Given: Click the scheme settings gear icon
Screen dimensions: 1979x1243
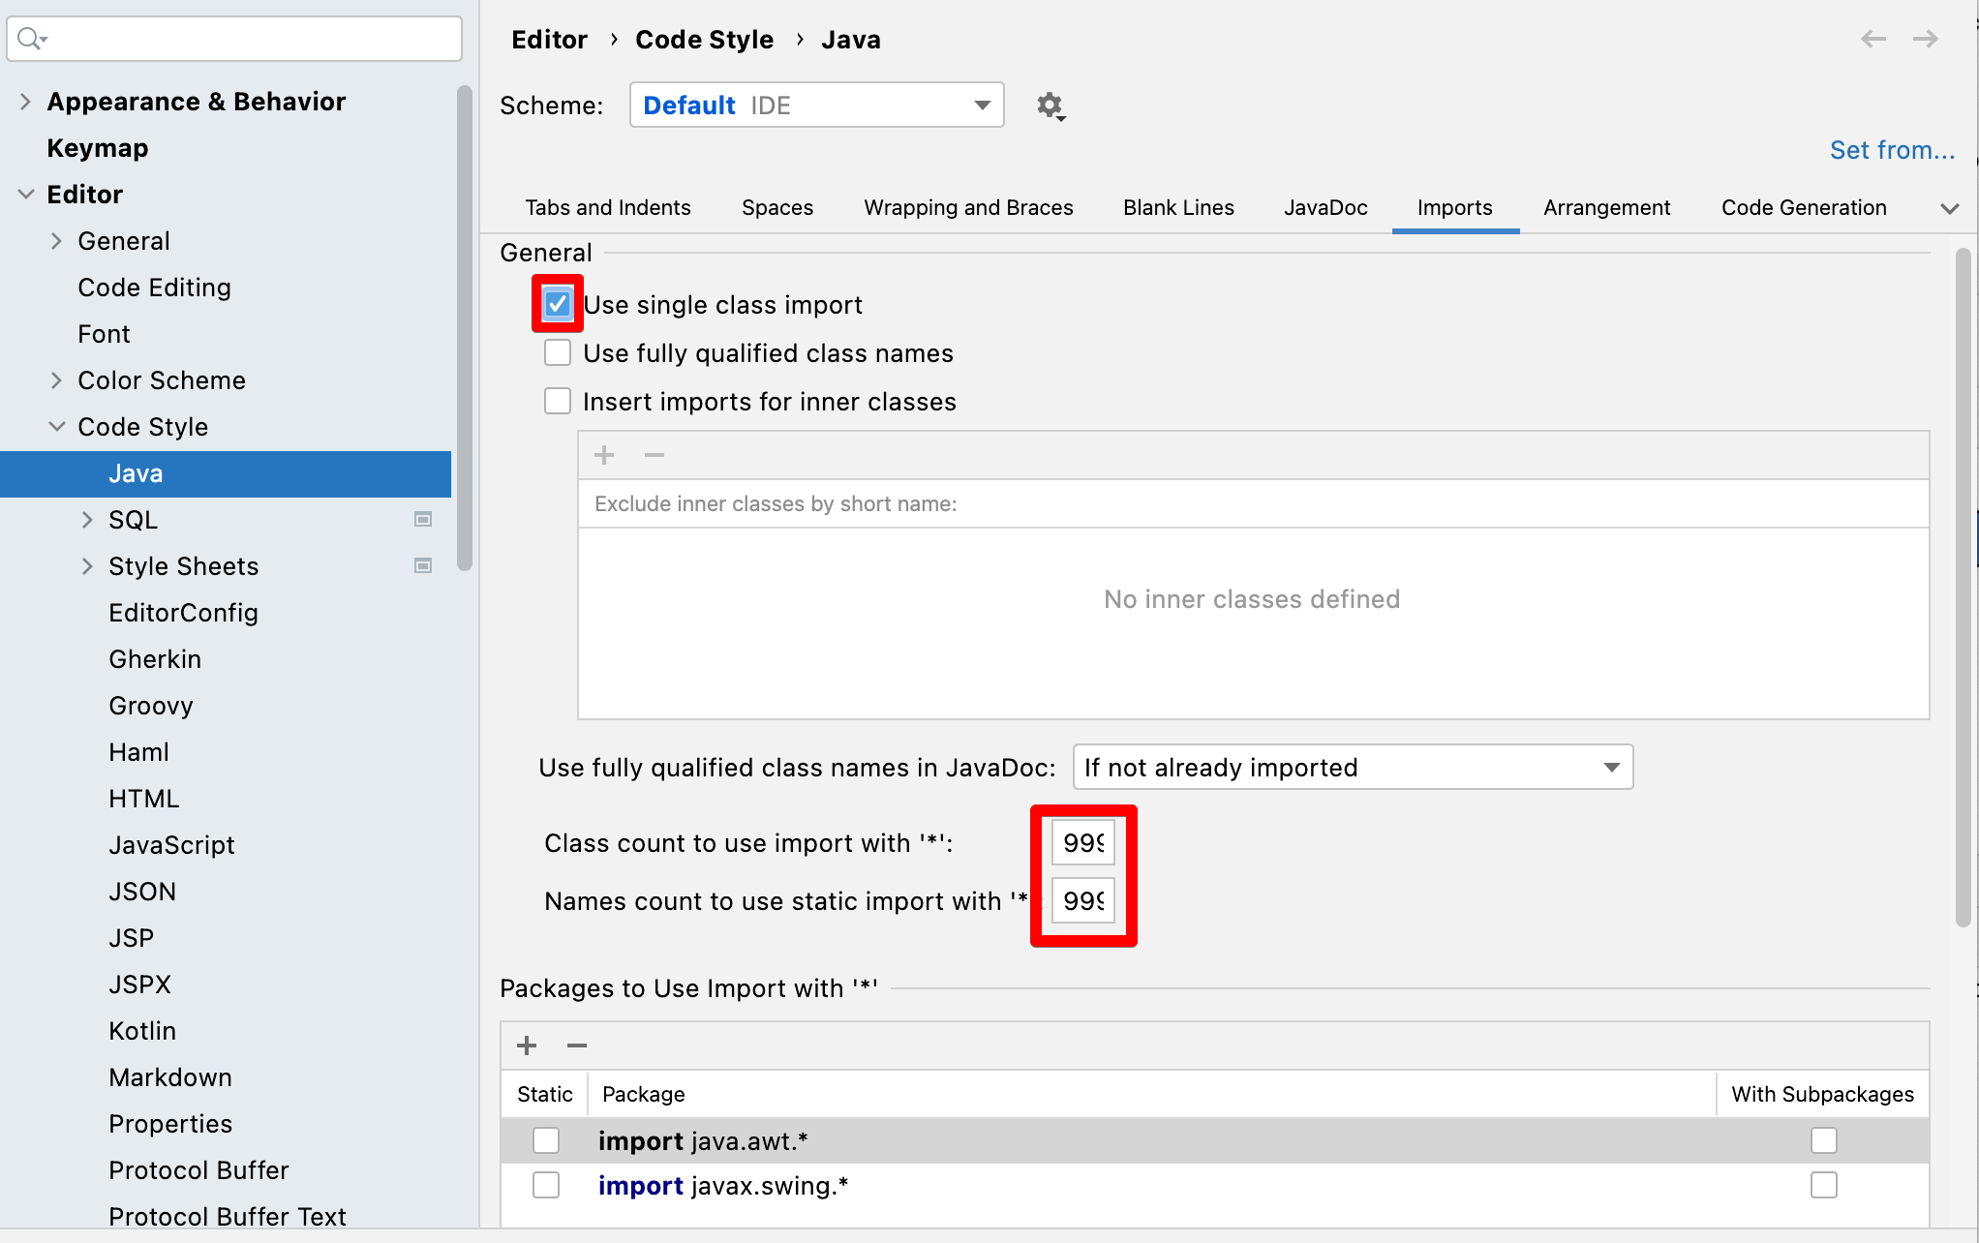Looking at the screenshot, I should coord(1050,106).
